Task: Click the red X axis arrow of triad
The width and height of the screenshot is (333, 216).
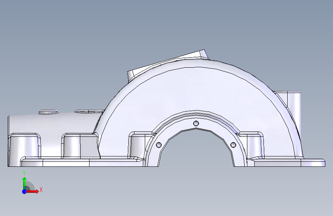Action: point(32,191)
